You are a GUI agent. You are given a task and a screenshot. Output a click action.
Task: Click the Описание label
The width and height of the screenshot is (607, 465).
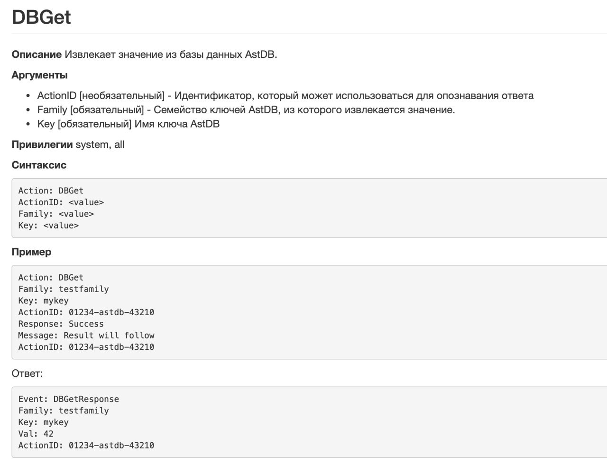click(x=37, y=55)
